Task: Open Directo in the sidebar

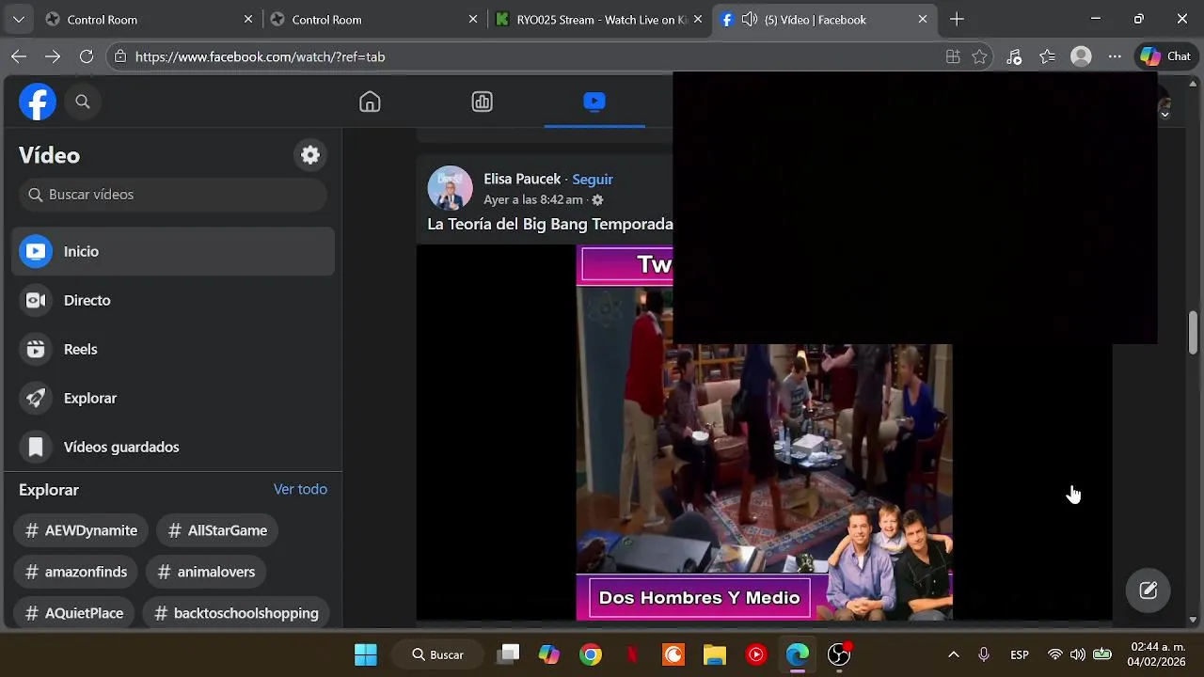Action: pyautogui.click(x=173, y=300)
